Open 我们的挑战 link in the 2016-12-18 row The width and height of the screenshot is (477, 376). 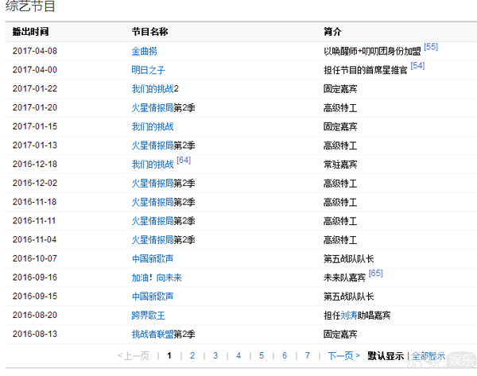click(153, 165)
